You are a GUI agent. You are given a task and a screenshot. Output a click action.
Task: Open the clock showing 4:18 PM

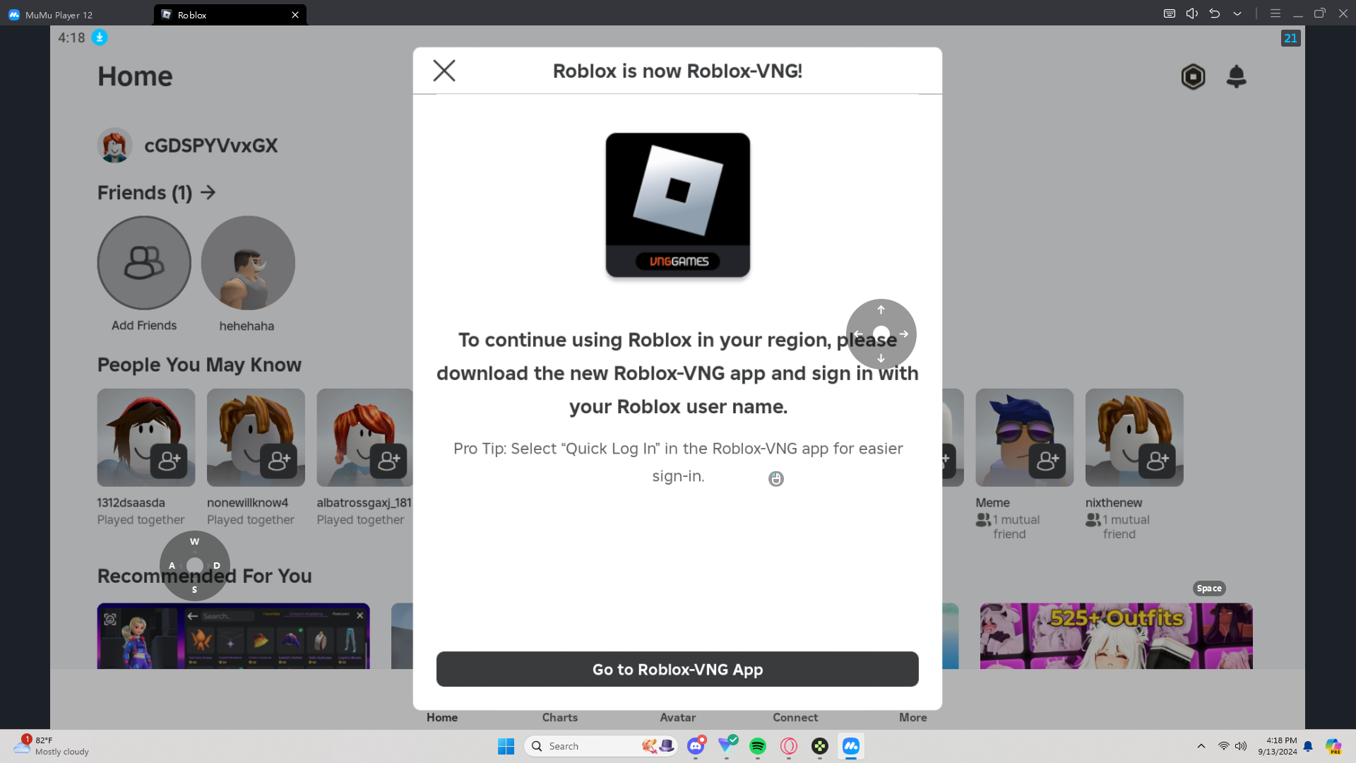1278,746
